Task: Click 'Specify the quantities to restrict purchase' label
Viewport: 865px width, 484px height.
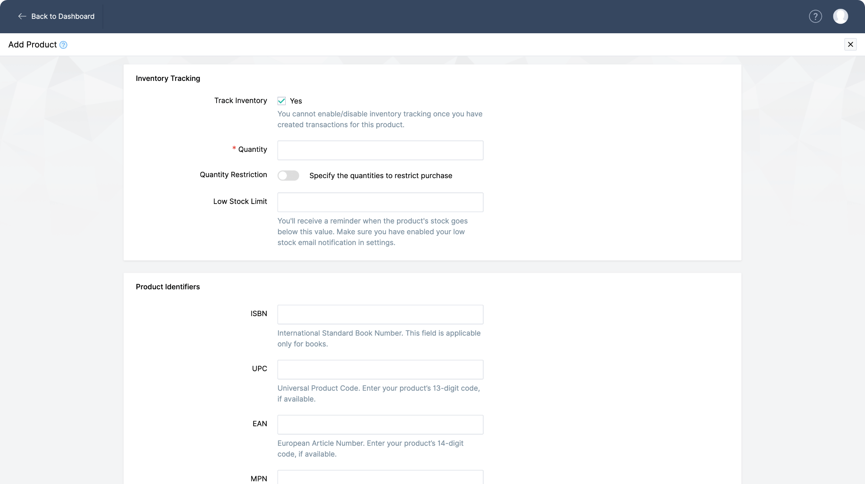Action: (x=380, y=175)
